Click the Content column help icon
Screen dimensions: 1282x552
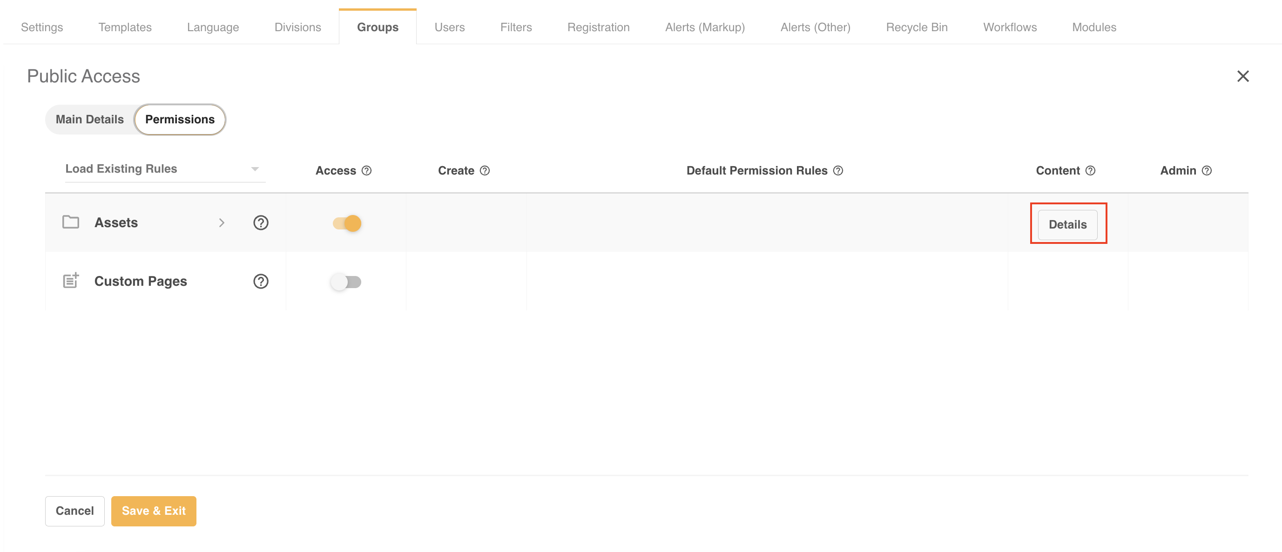click(1090, 171)
